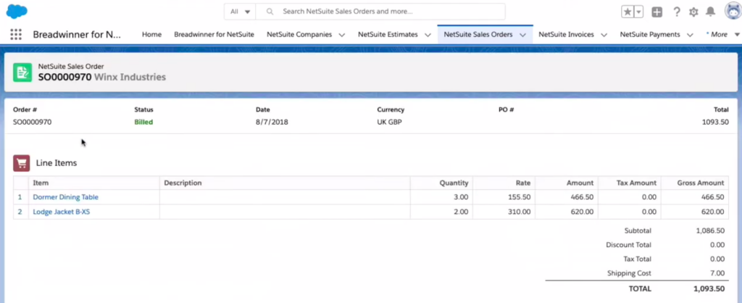Viewport: 742px width, 303px height.
Task: Click the green Sales Order record icon
Action: [22, 72]
